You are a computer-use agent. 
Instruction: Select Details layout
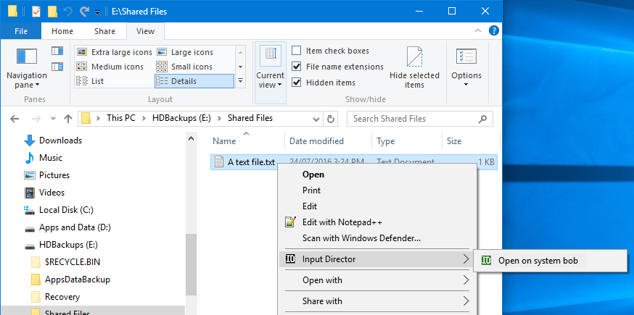click(x=194, y=81)
